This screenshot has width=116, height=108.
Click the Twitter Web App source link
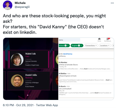coord(47,105)
